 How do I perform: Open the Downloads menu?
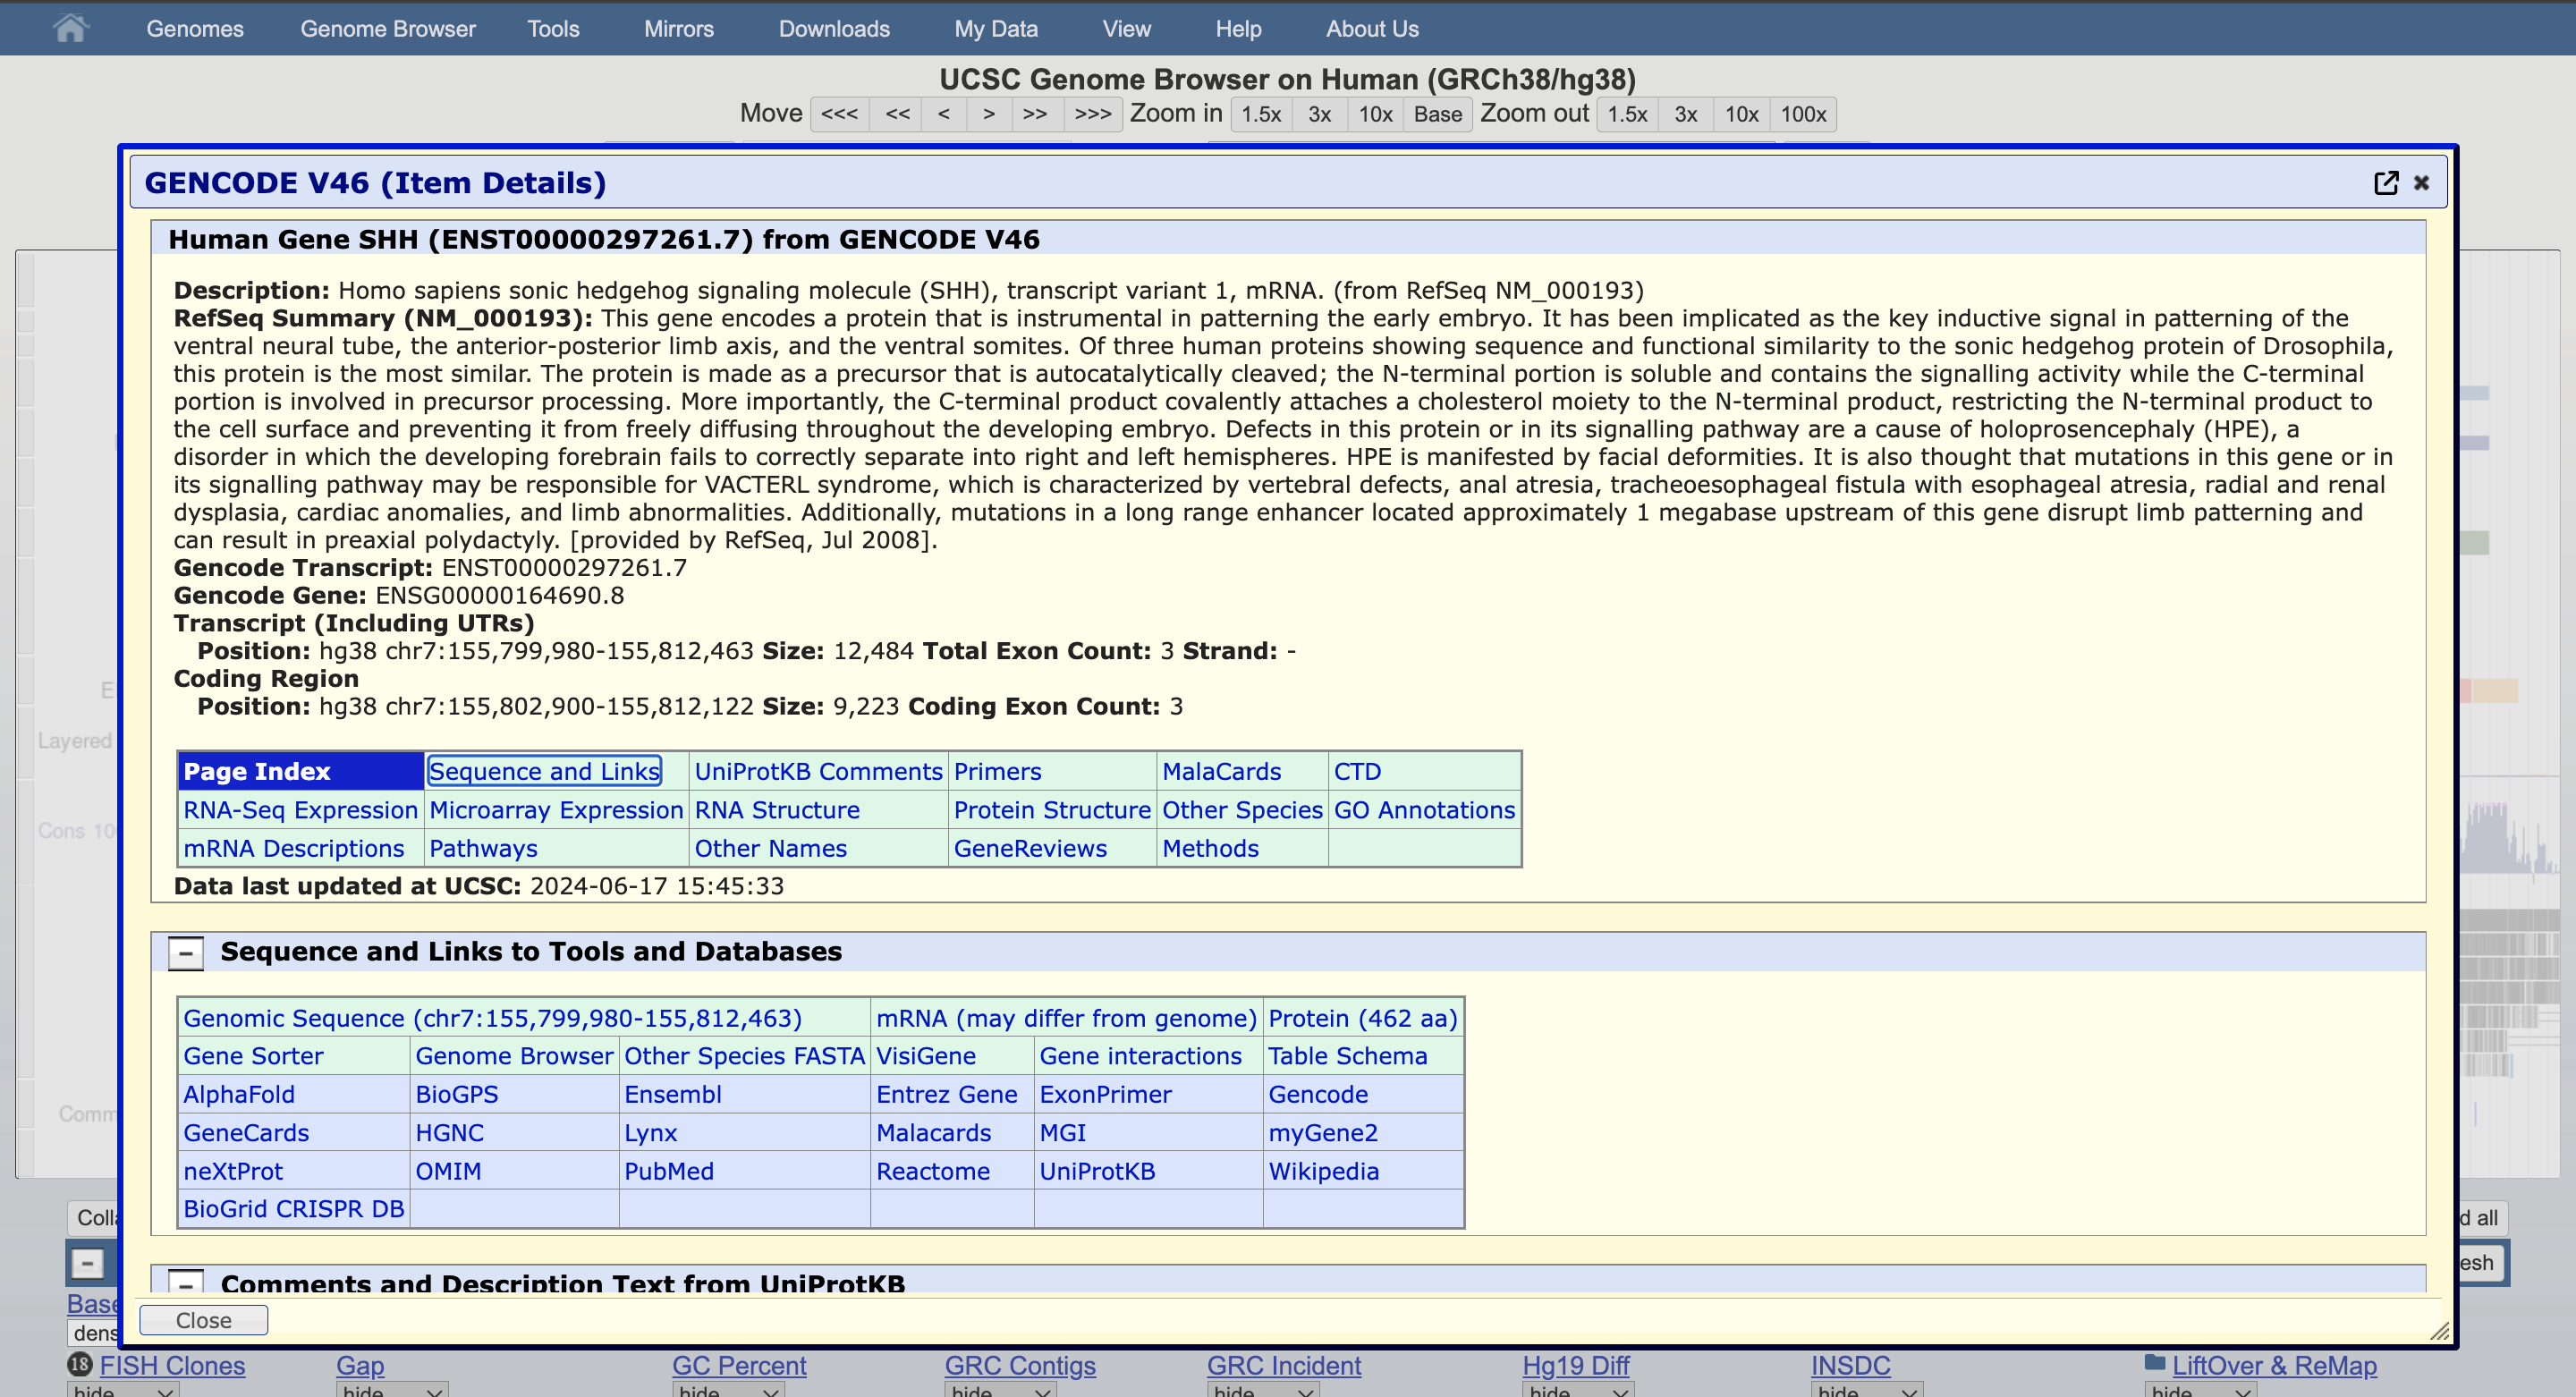click(x=834, y=28)
